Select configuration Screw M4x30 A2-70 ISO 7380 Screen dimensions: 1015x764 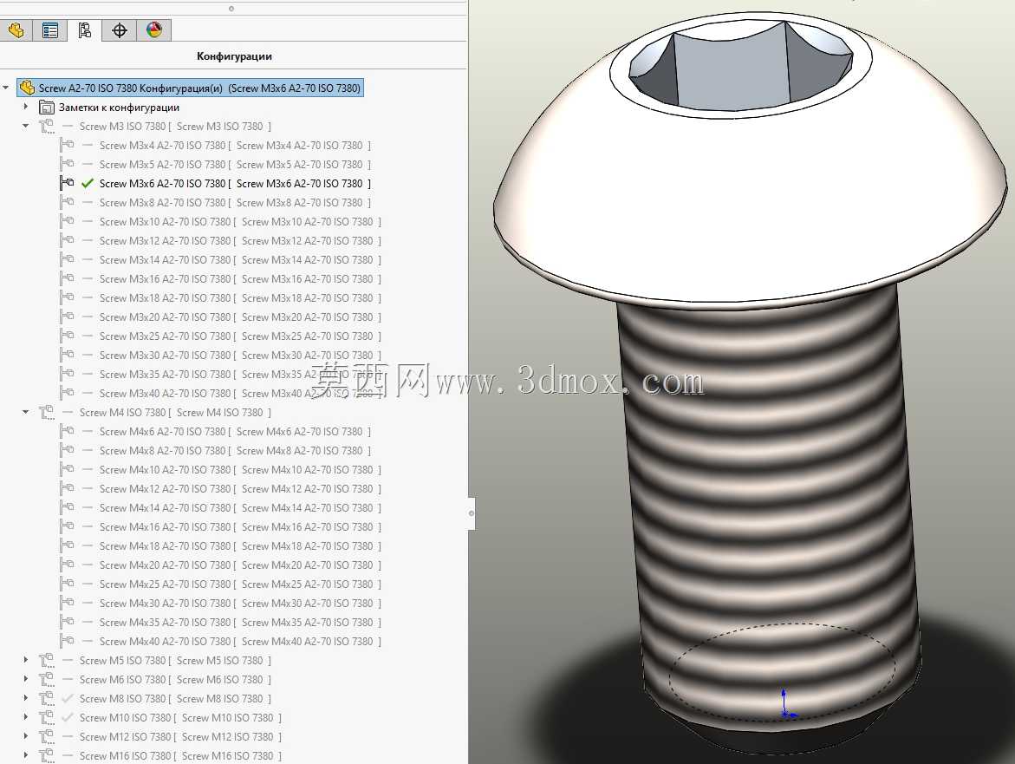(240, 604)
